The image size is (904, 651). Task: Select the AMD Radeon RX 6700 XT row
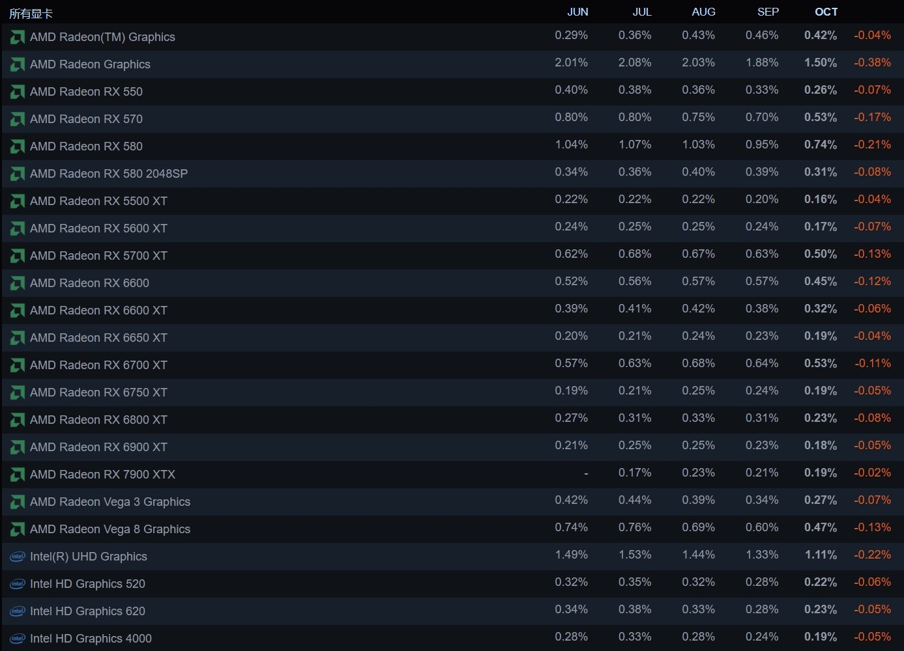(x=98, y=365)
